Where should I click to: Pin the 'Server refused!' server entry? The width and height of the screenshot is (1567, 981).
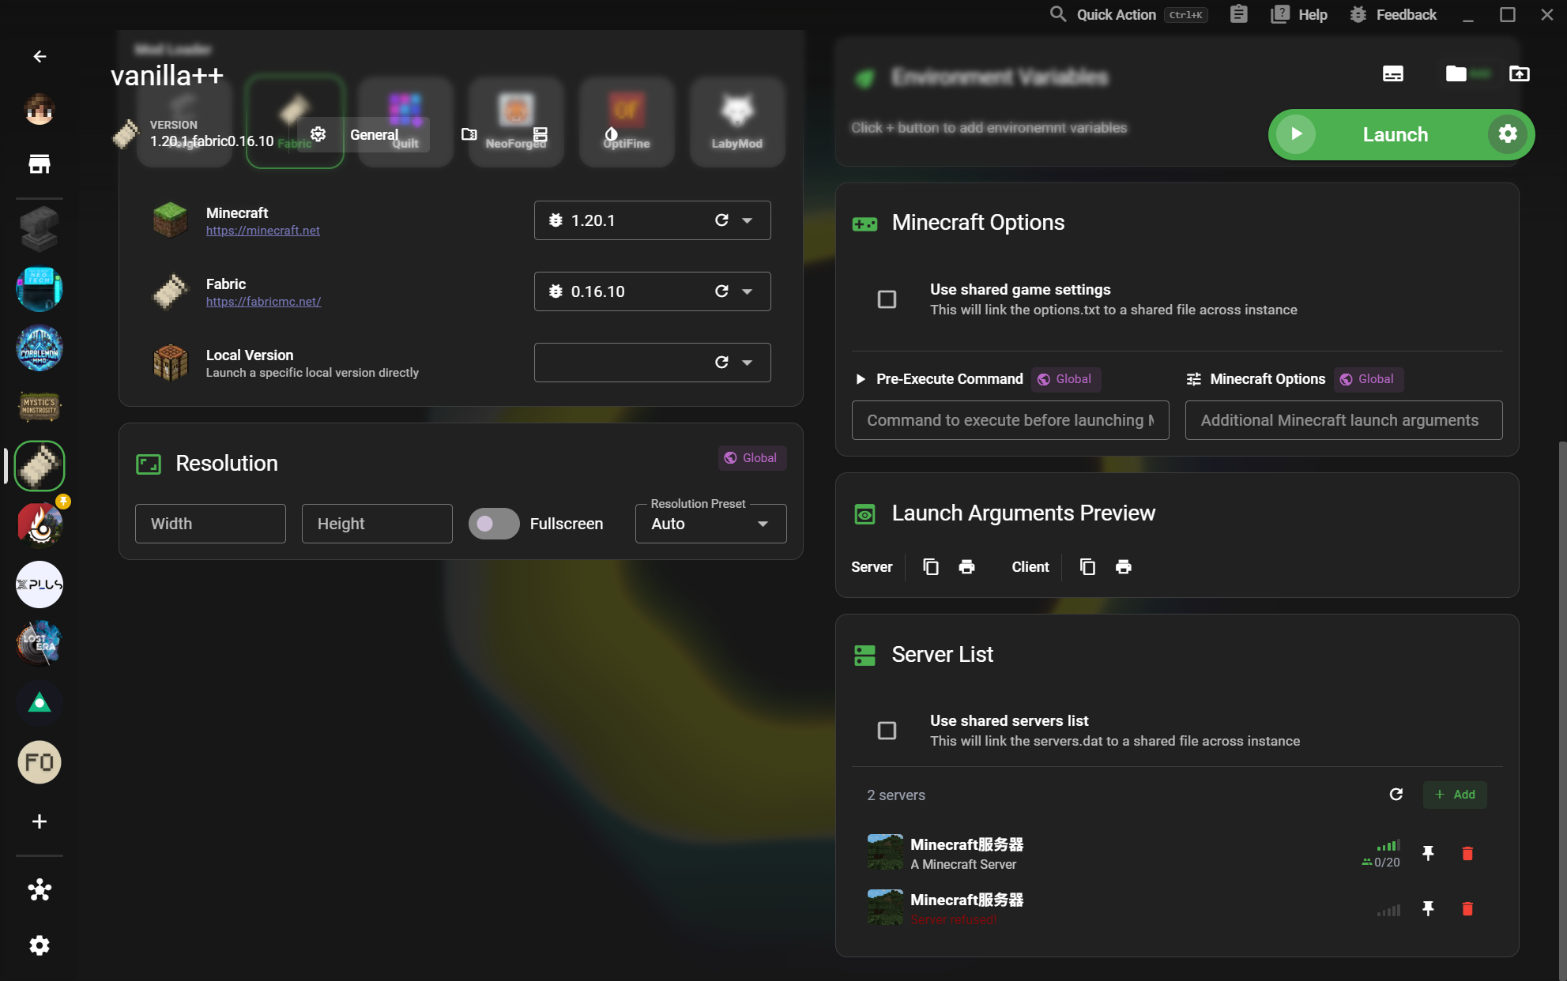tap(1428, 908)
